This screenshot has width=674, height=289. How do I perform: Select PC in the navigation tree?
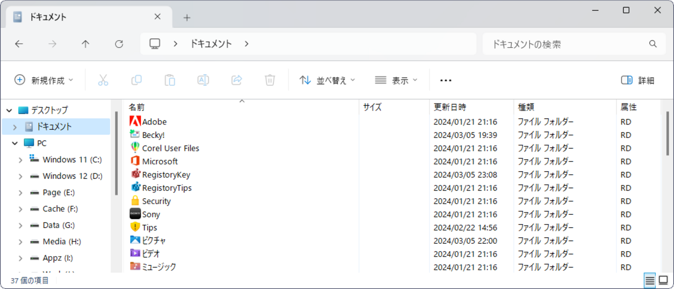point(41,143)
